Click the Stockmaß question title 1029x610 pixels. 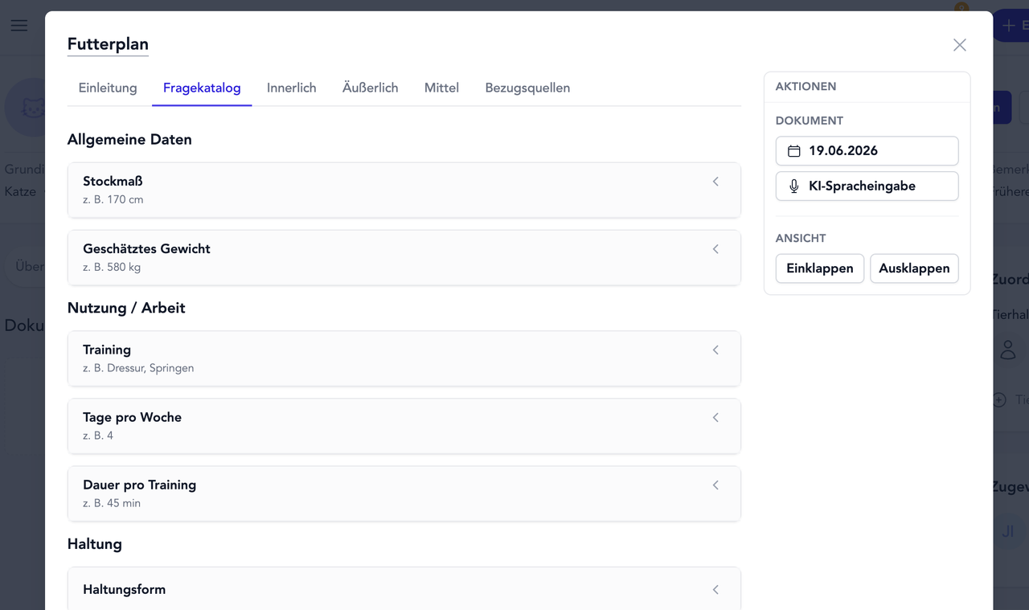[113, 182]
